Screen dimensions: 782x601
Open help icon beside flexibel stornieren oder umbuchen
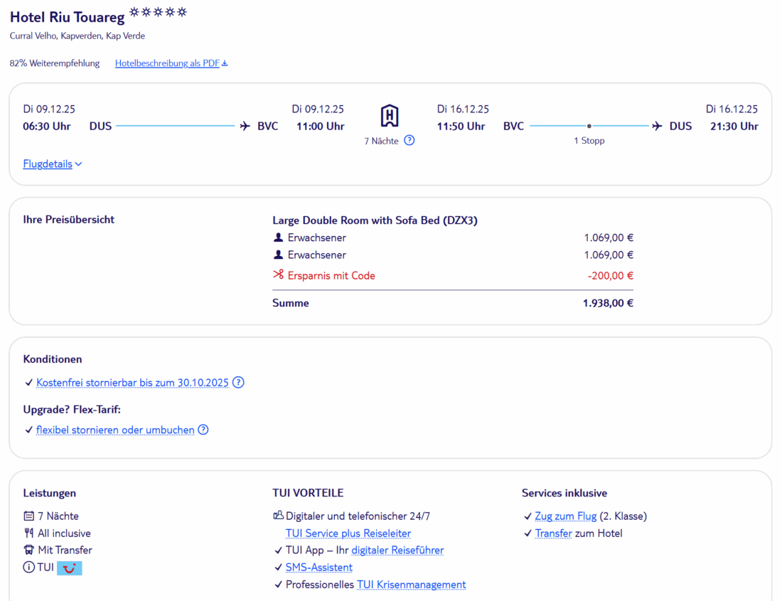203,430
